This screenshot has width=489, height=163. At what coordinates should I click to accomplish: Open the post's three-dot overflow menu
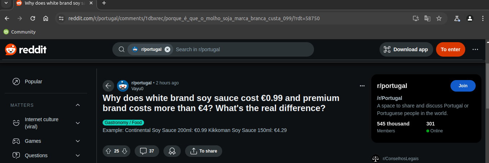(362, 86)
